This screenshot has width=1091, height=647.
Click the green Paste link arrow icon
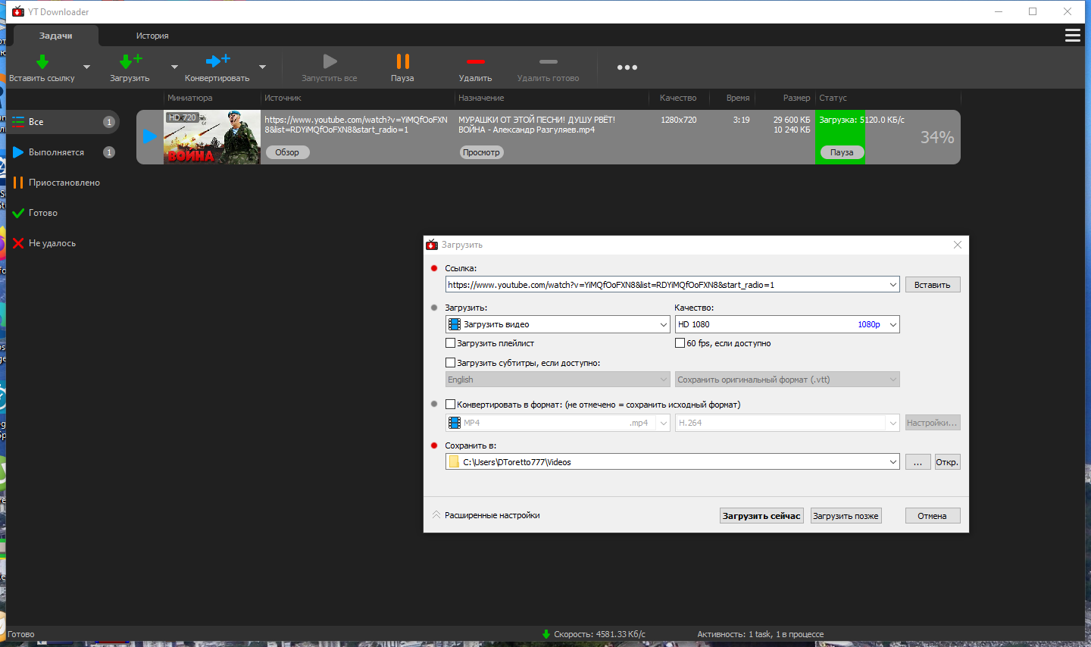[x=42, y=61]
